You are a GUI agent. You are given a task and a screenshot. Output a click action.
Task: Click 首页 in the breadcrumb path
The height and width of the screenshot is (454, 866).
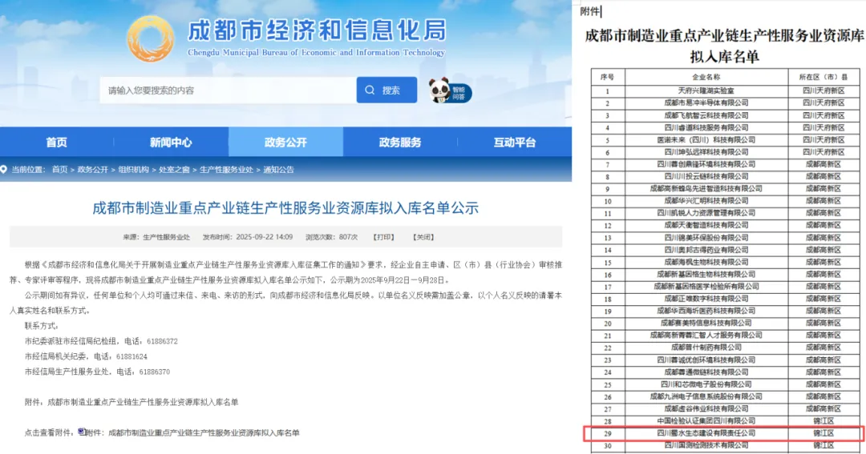[60, 170]
